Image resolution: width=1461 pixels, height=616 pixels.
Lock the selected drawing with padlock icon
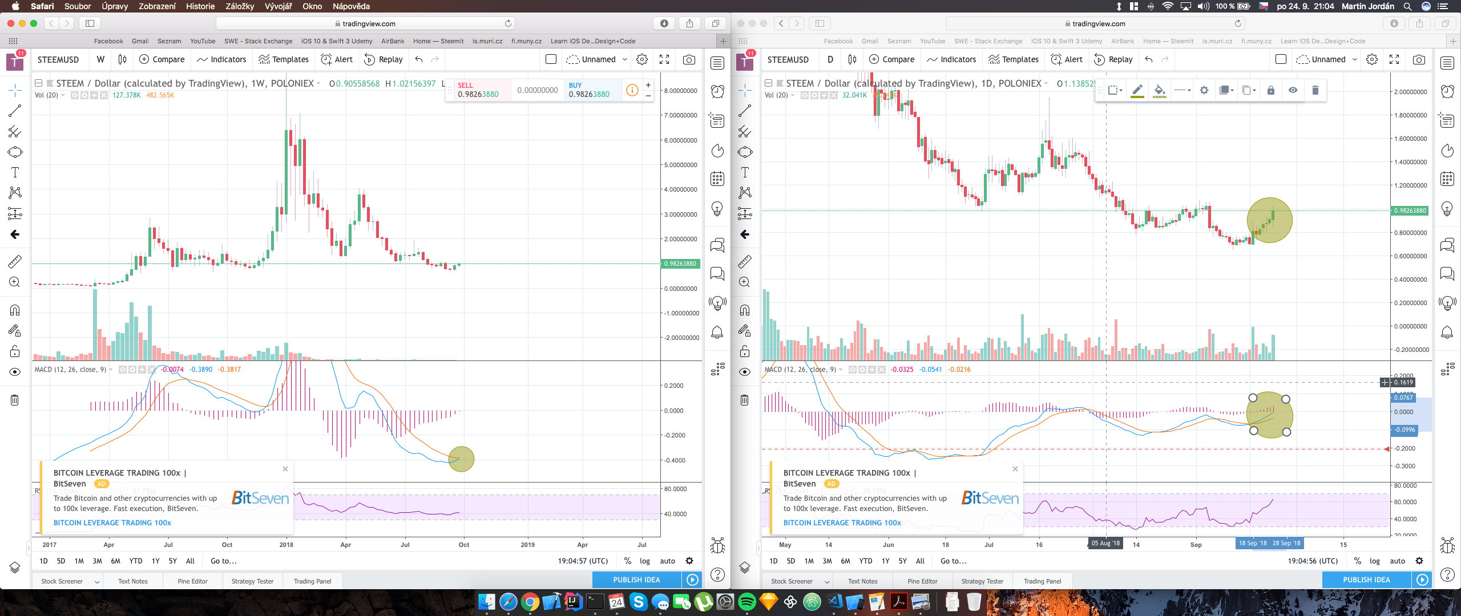1270,90
